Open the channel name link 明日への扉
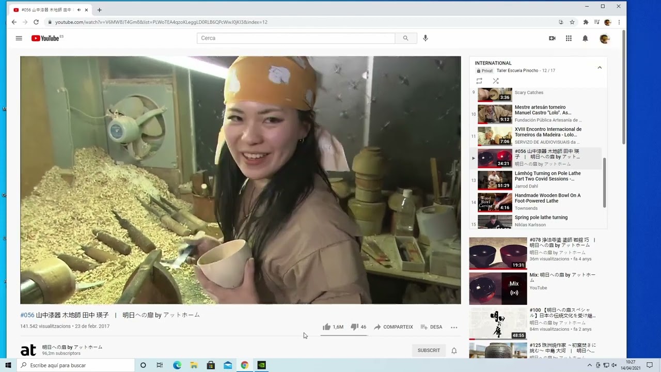This screenshot has width=661, height=372. (x=72, y=347)
